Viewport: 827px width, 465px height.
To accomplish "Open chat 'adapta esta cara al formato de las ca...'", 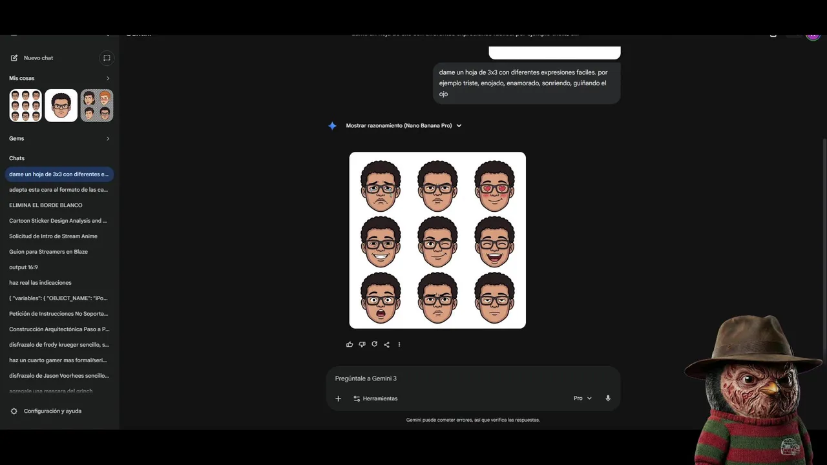I will 59,190.
